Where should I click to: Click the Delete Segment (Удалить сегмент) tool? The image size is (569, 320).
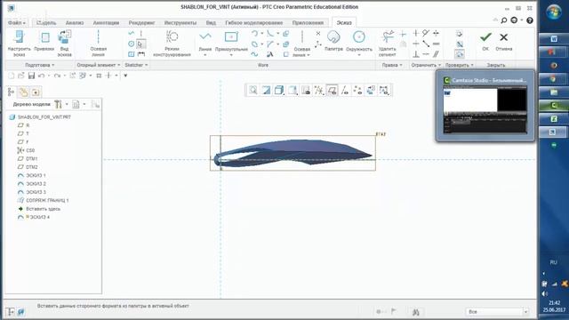[388, 43]
